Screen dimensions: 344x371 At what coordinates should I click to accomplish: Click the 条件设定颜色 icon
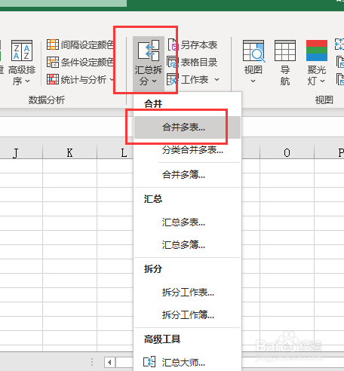coord(53,62)
